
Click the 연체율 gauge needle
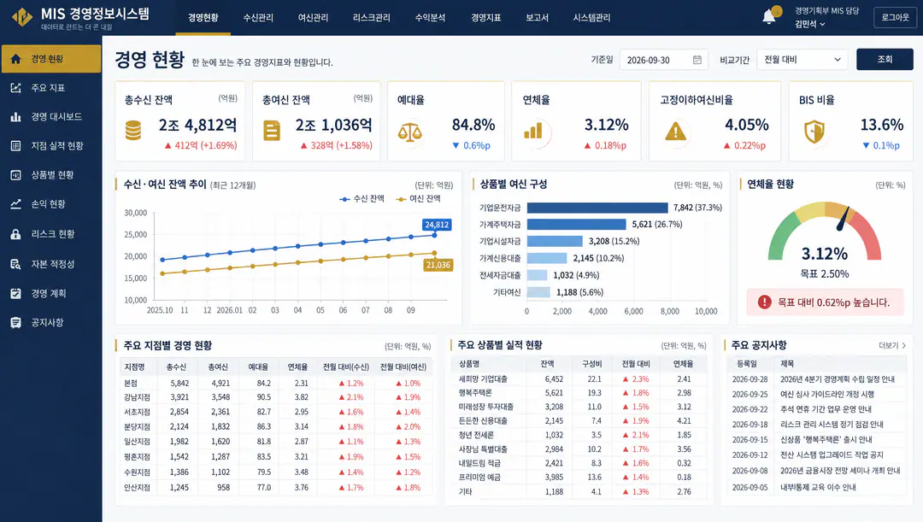pos(843,219)
